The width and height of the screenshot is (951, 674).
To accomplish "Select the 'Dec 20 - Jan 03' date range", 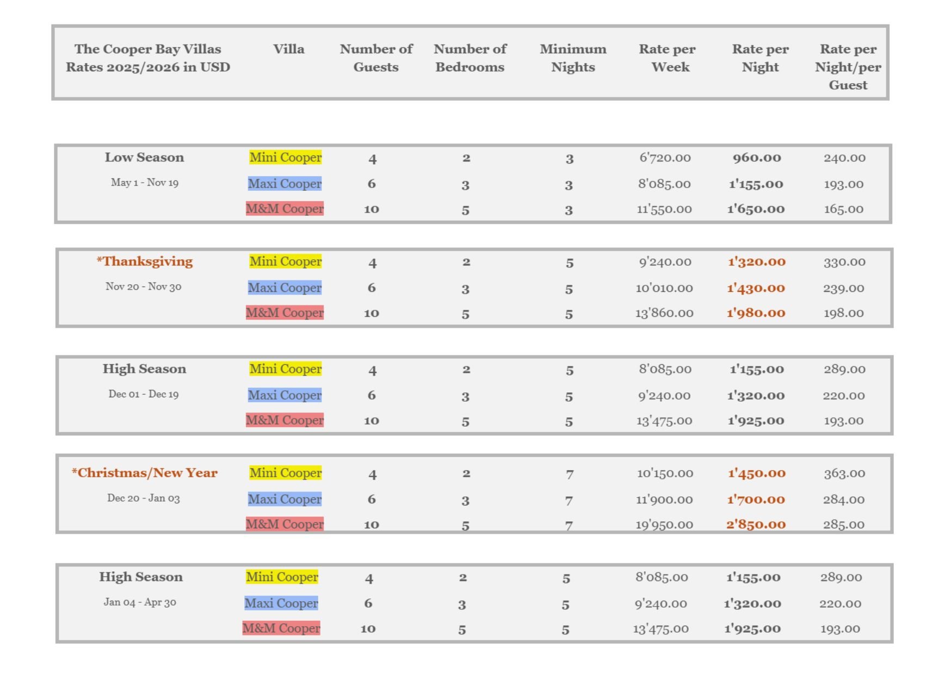I will (144, 498).
